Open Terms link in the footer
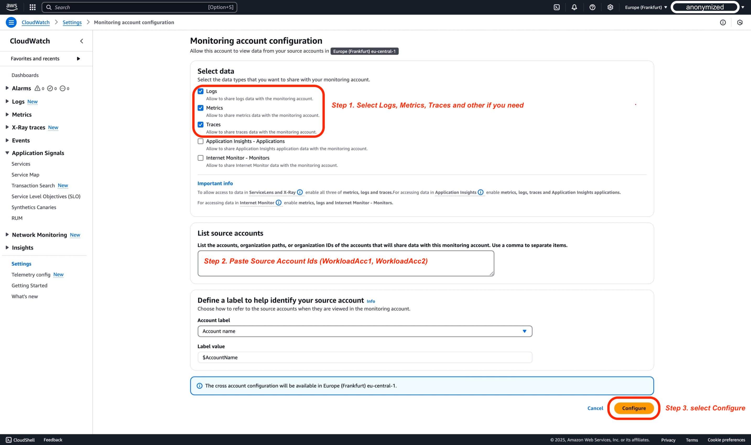The height and width of the screenshot is (445, 751). [x=692, y=440]
